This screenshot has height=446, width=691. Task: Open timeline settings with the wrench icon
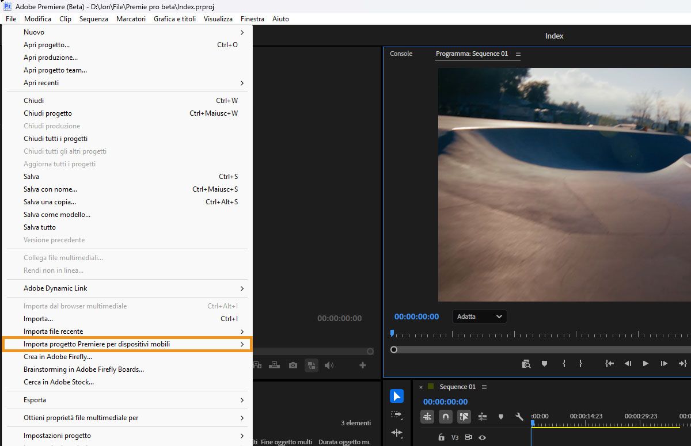click(x=519, y=417)
